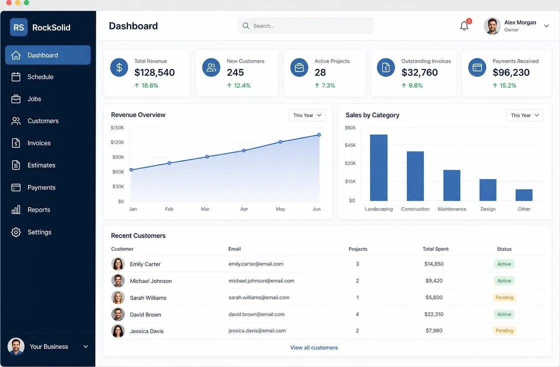Click the search magnifier icon
This screenshot has width=560, height=367.
245,25
